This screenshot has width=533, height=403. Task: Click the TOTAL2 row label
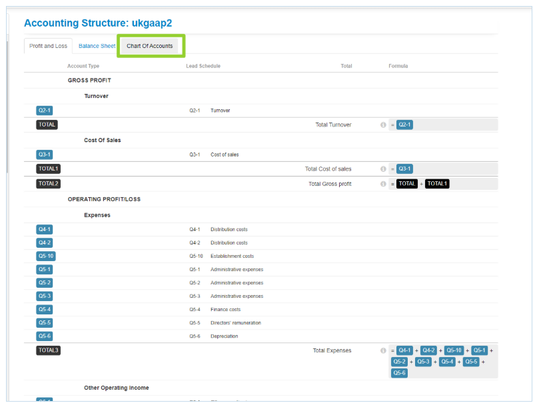click(48, 183)
